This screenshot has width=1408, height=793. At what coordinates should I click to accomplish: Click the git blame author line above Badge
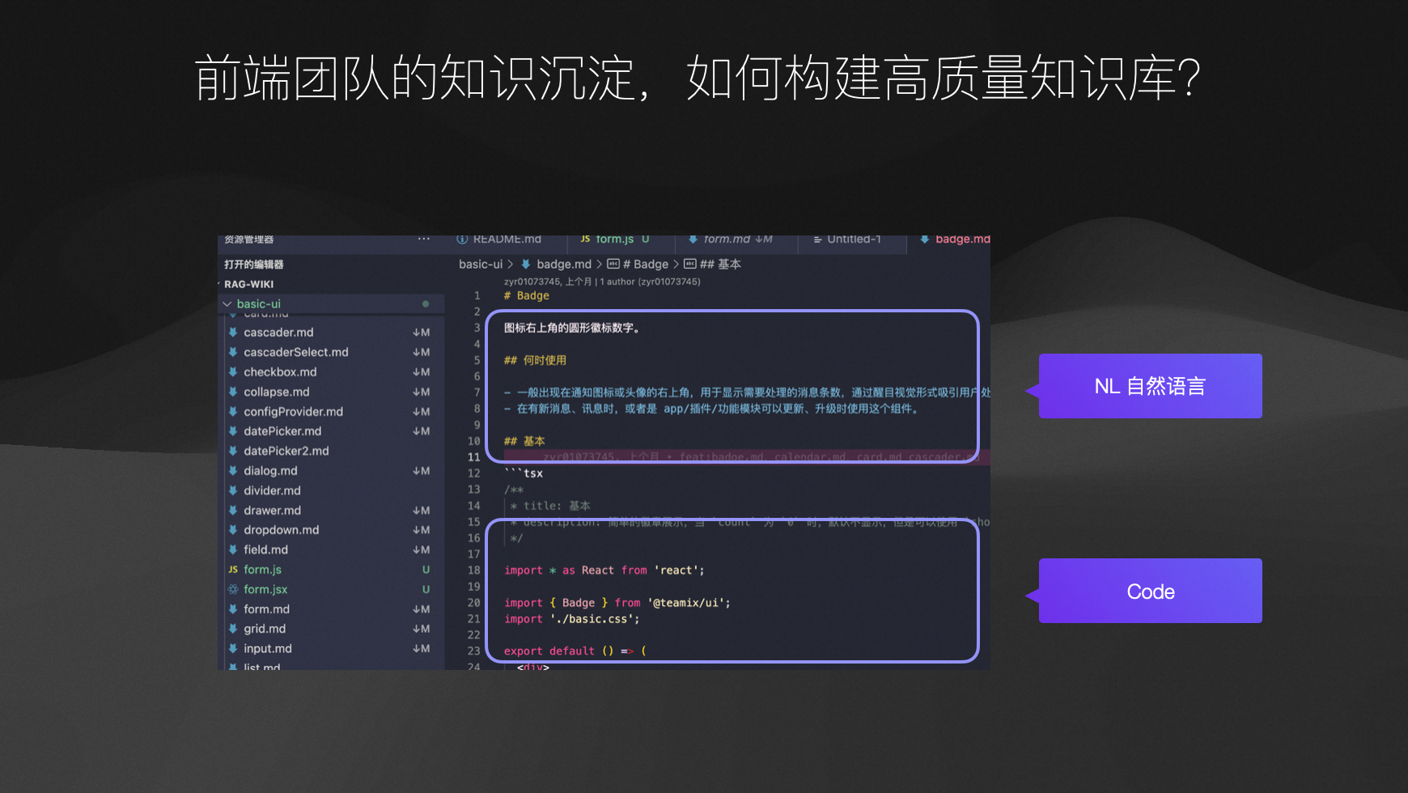[x=602, y=282]
